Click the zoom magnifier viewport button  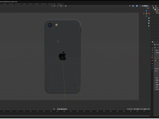149,18
